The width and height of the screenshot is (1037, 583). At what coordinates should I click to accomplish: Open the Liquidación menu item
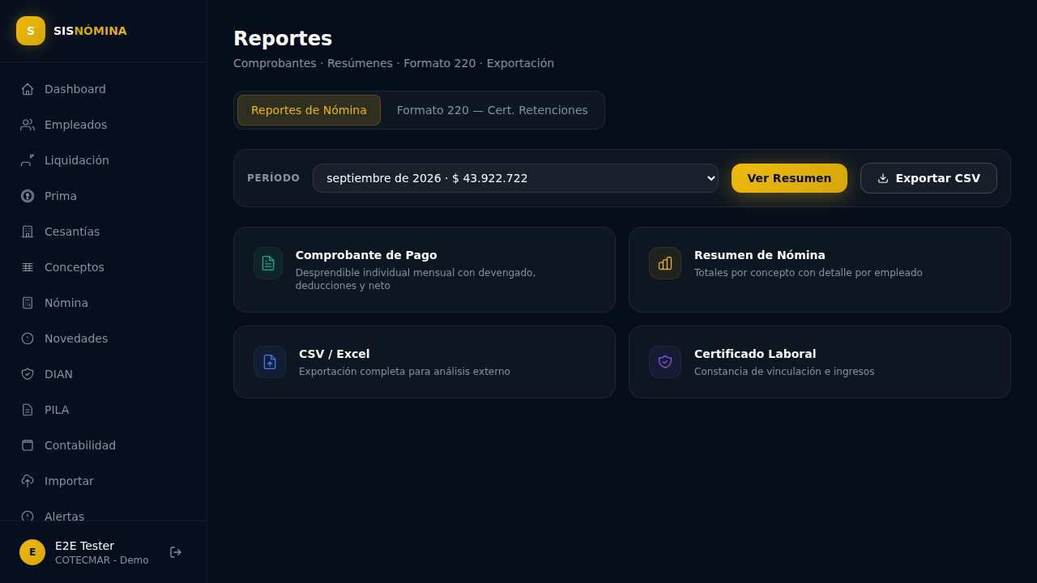(x=104, y=160)
